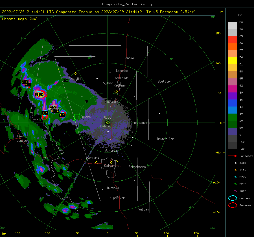Click the HighRiver city label
The image size is (254, 237).
click(x=117, y=198)
